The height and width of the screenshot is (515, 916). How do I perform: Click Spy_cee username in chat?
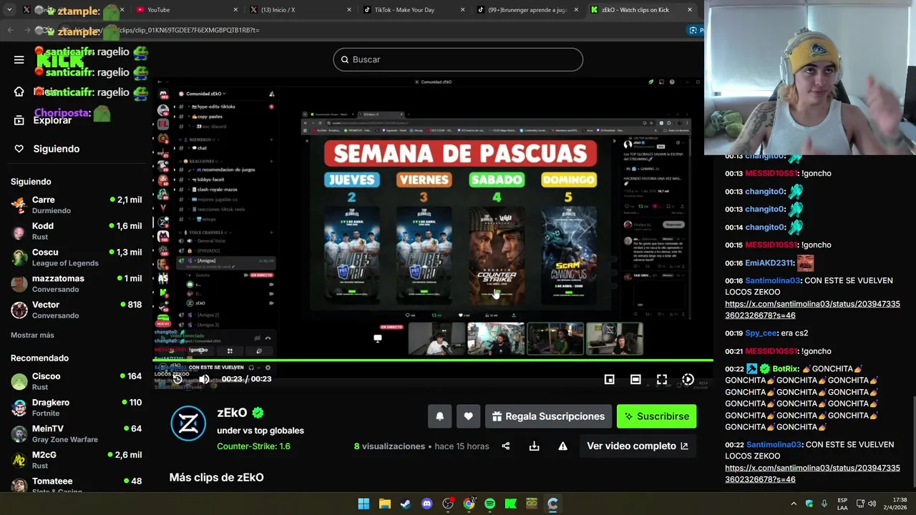tap(761, 333)
